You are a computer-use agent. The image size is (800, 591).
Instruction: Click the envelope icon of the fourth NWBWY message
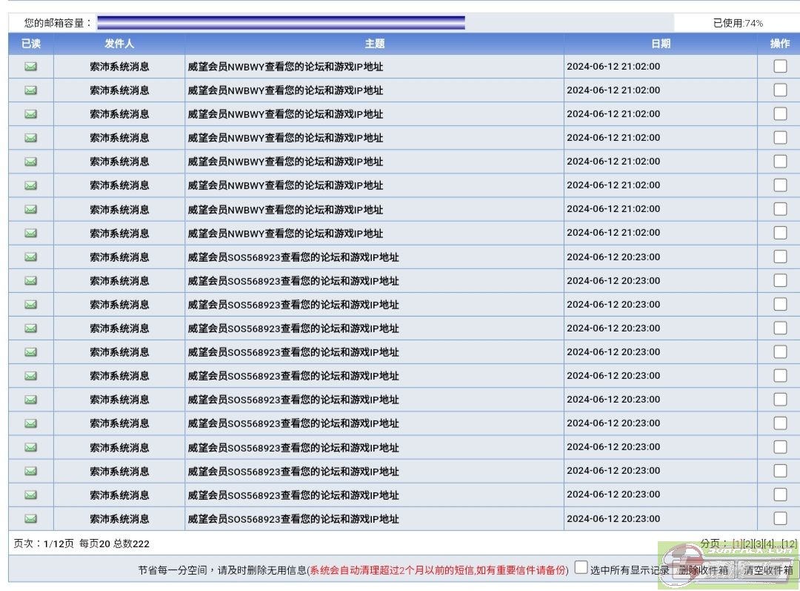pos(30,138)
